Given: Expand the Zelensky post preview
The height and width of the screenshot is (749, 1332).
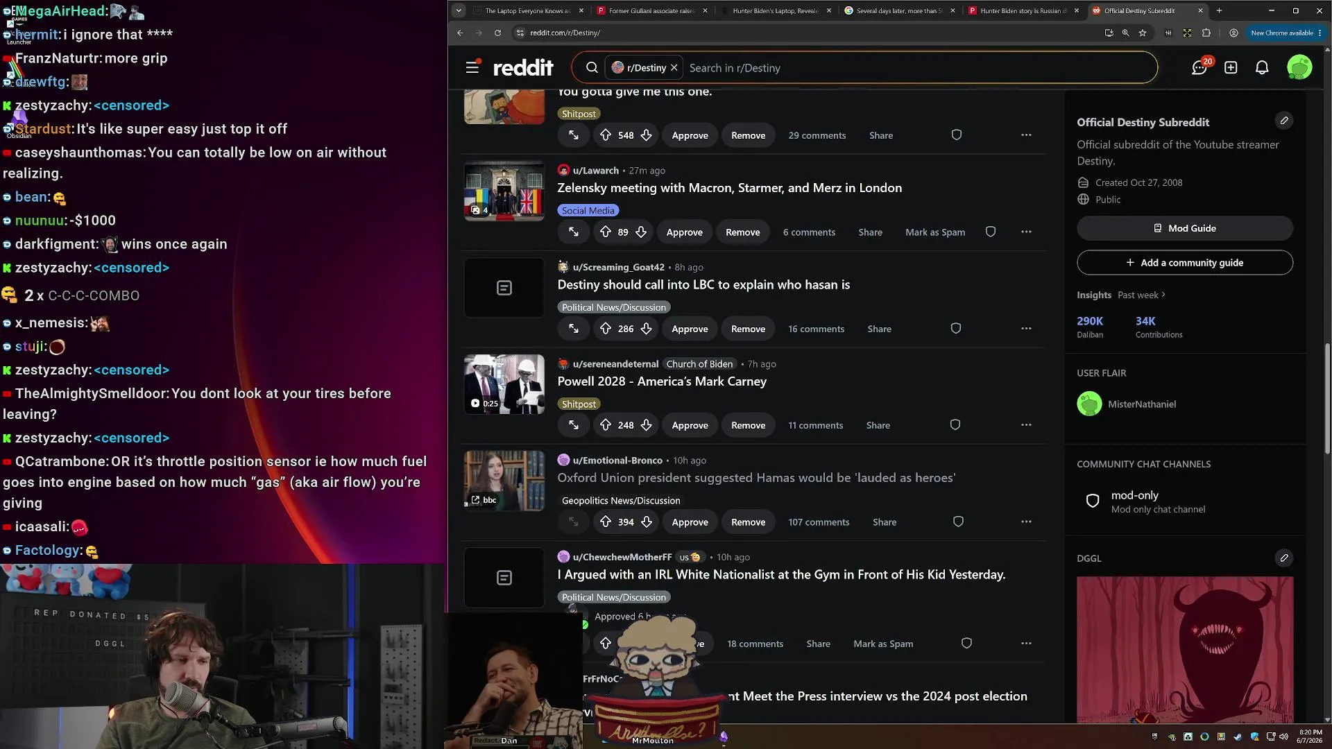Looking at the screenshot, I should point(574,232).
